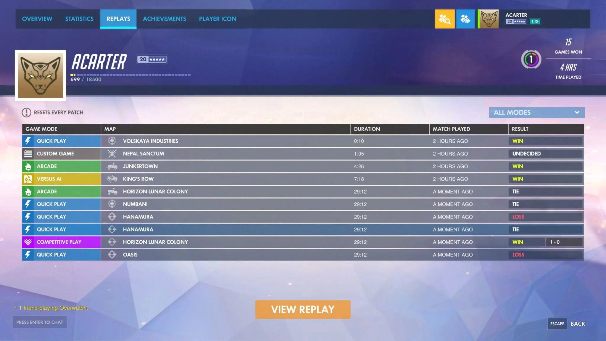Click the PLAYER ICON tab
Image resolution: width=606 pixels, height=341 pixels.
pyautogui.click(x=218, y=19)
